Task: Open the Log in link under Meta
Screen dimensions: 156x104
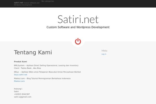Action: tap(104, 54)
